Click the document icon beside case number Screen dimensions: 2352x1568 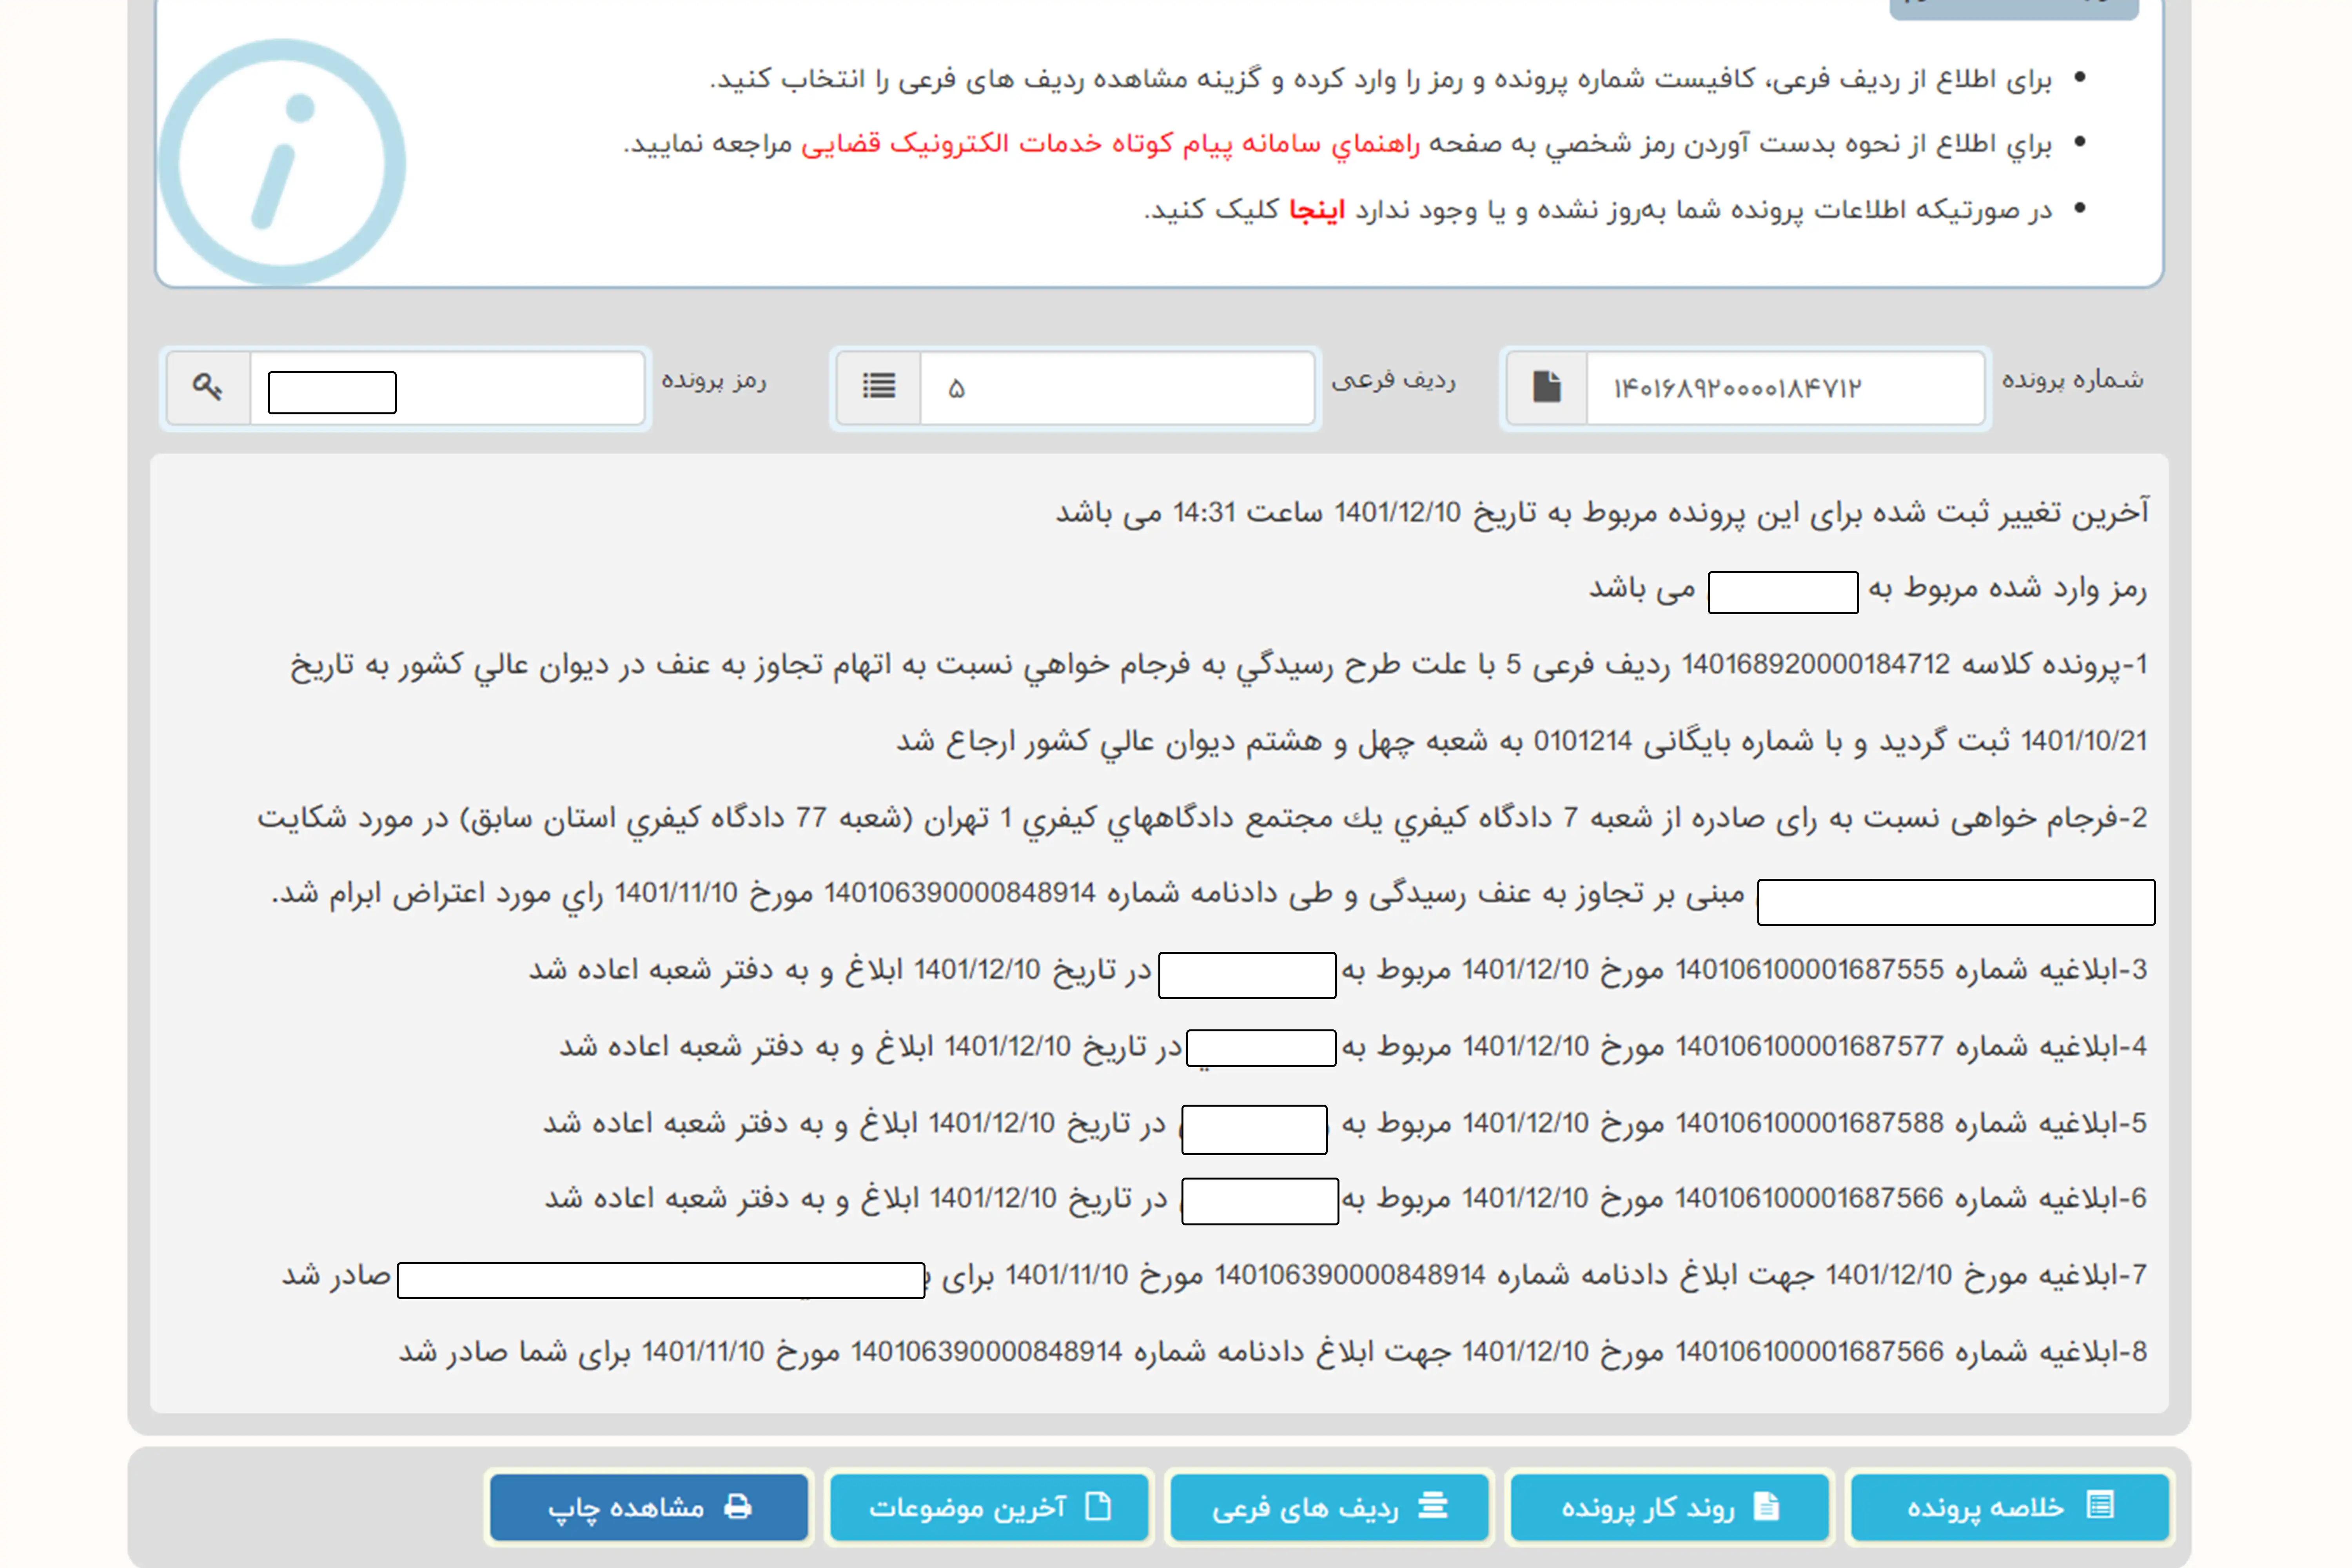(x=1547, y=387)
